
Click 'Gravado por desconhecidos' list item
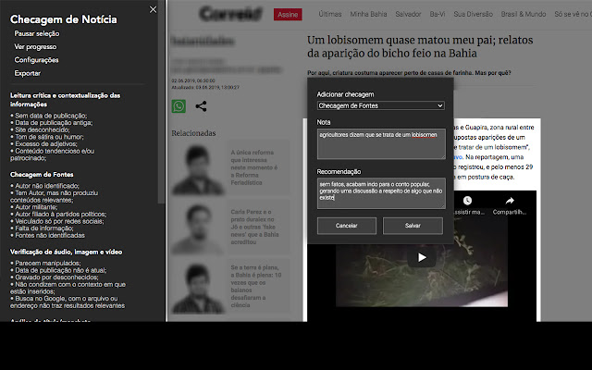pyautogui.click(x=55, y=277)
